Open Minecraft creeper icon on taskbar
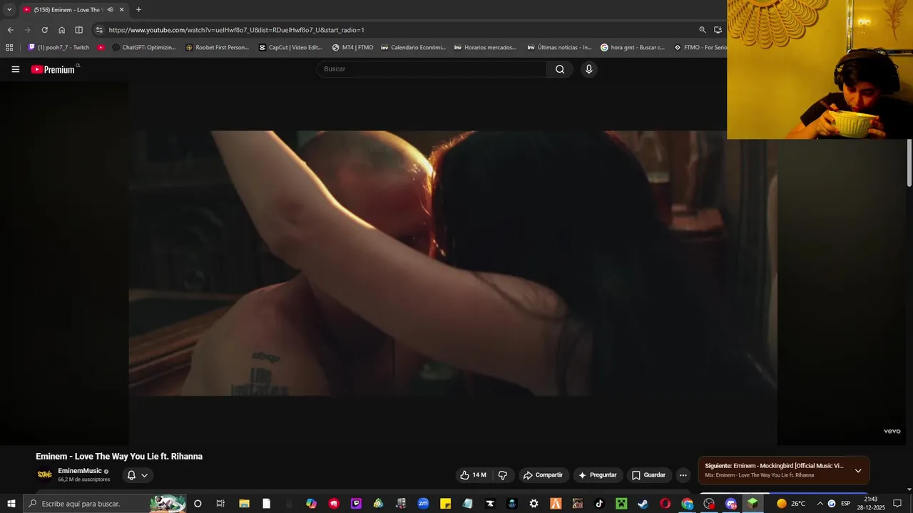Image resolution: width=913 pixels, height=513 pixels. pos(621,504)
